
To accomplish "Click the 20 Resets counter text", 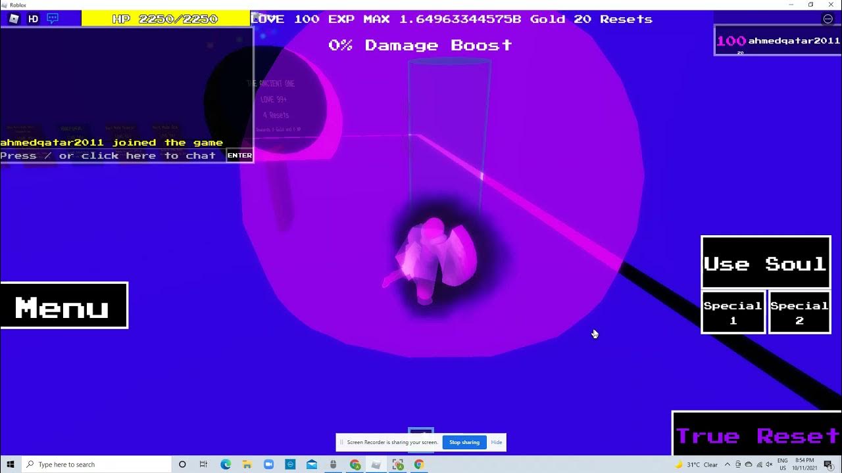I will tap(613, 19).
